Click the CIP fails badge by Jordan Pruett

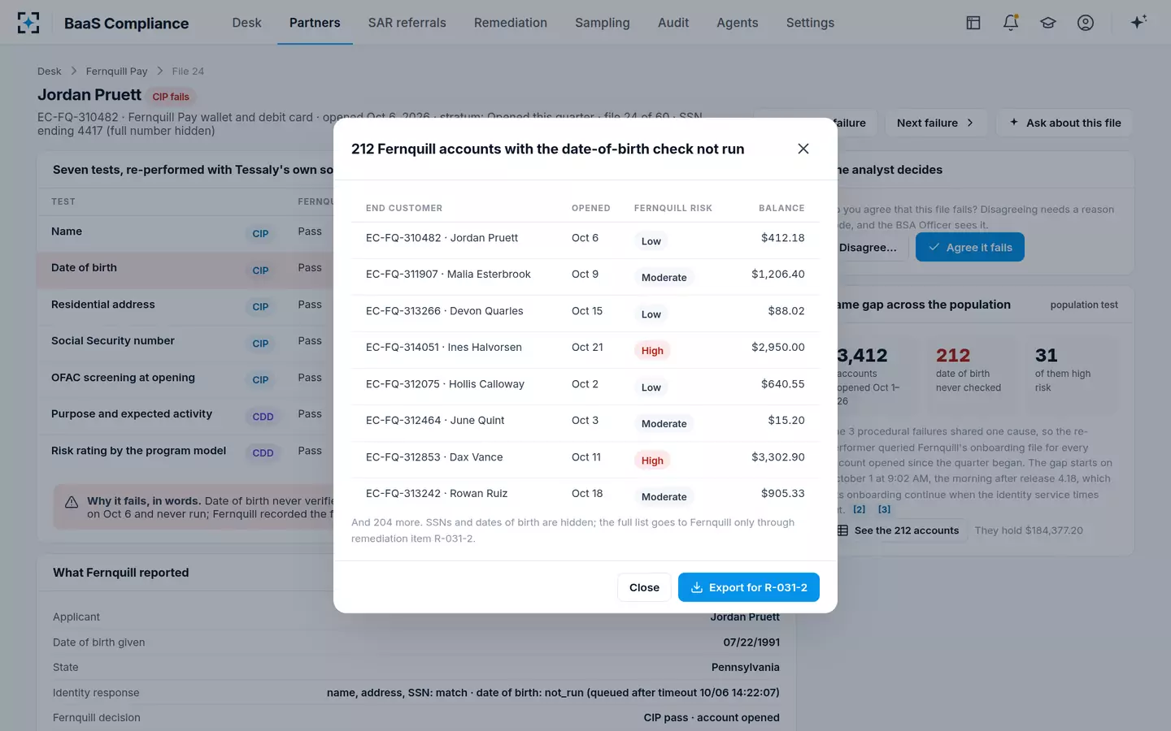[x=171, y=97]
